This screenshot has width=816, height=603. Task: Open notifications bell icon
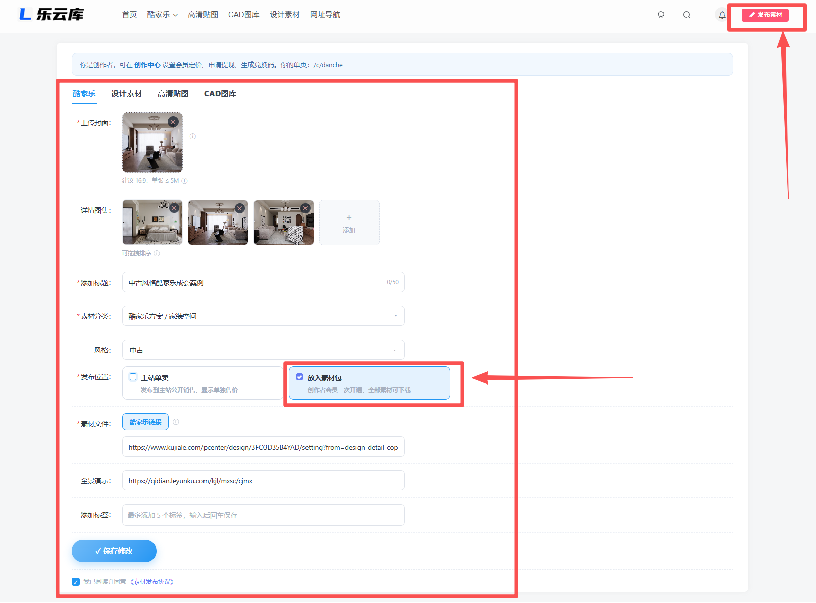tap(722, 15)
